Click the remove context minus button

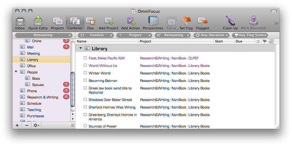27,125
